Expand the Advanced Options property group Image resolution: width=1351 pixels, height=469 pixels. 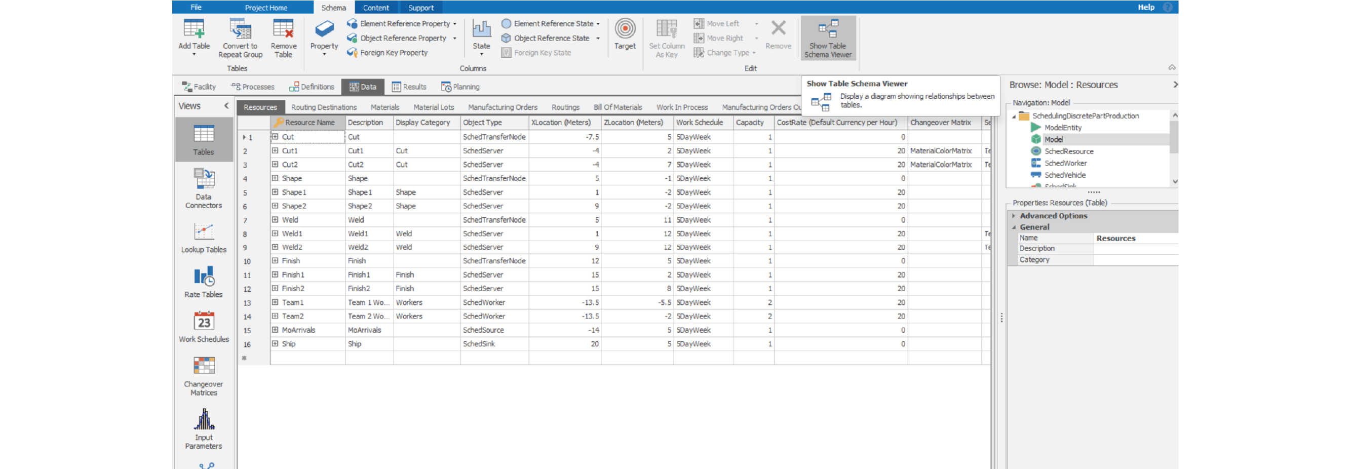[x=1014, y=216]
